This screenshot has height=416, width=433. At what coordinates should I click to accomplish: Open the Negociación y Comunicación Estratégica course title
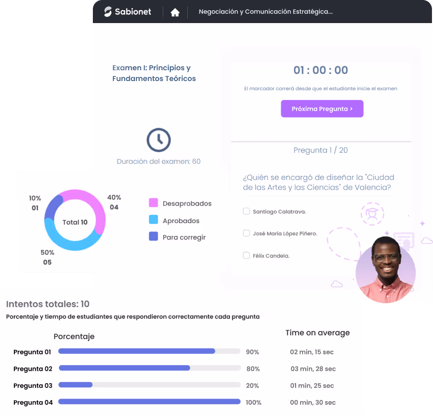coord(266,12)
